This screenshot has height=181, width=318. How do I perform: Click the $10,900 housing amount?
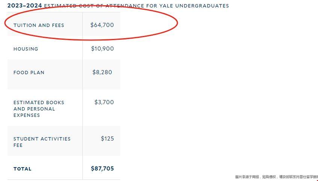[x=102, y=49]
